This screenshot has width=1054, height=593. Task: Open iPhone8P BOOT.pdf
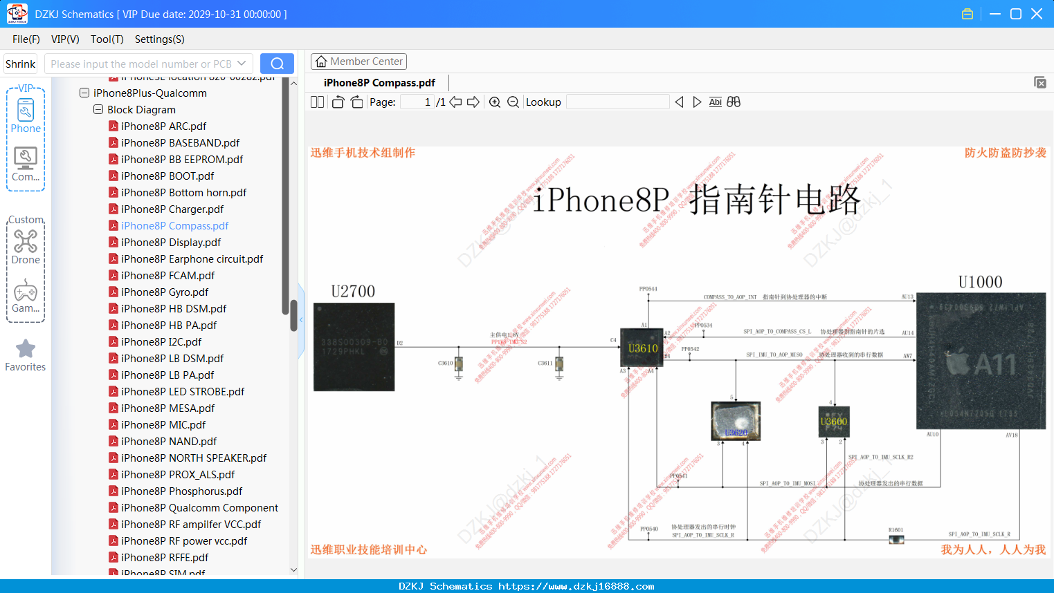click(167, 176)
